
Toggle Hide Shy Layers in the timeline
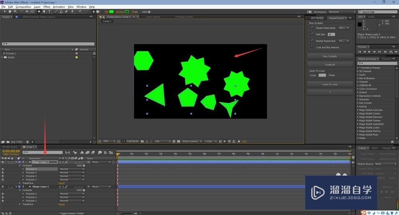pyautogui.click(x=82, y=152)
